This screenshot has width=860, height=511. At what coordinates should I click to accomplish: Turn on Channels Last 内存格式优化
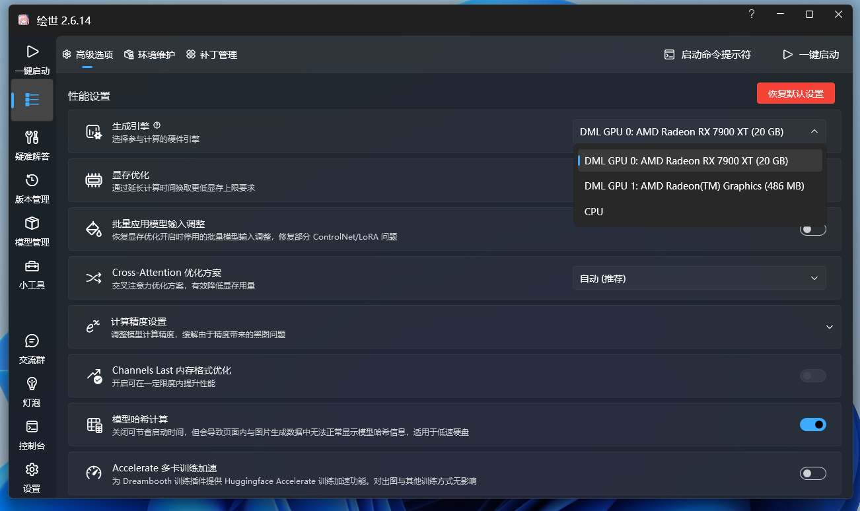pos(812,376)
